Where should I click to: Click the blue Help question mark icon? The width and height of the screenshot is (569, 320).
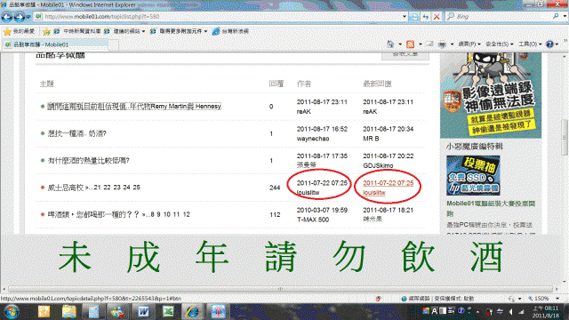pyautogui.click(x=549, y=44)
